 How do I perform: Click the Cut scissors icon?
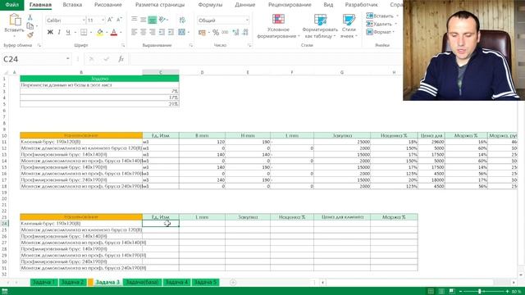click(x=30, y=16)
